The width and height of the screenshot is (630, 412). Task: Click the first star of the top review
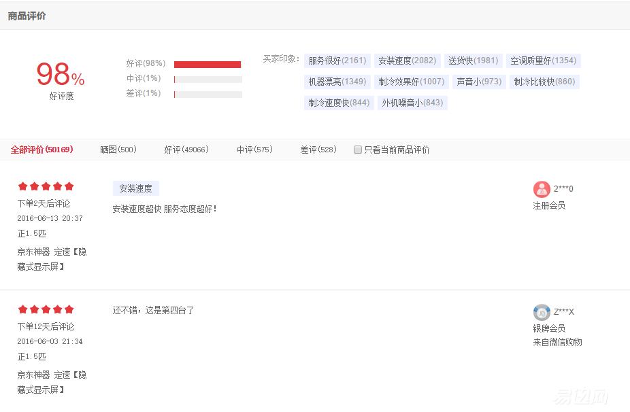[22, 186]
